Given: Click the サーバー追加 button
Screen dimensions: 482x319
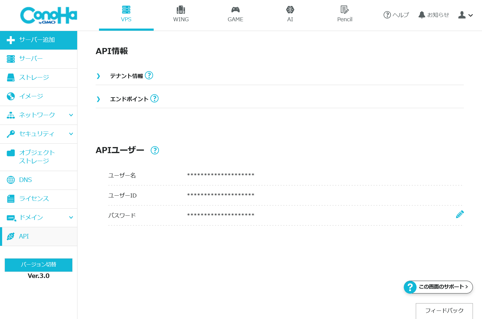Looking at the screenshot, I should (x=39, y=40).
